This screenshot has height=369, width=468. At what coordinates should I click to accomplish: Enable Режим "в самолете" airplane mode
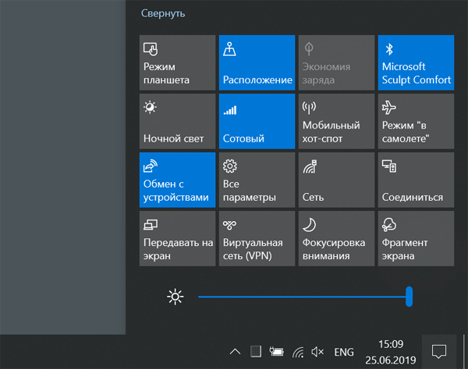(x=416, y=121)
